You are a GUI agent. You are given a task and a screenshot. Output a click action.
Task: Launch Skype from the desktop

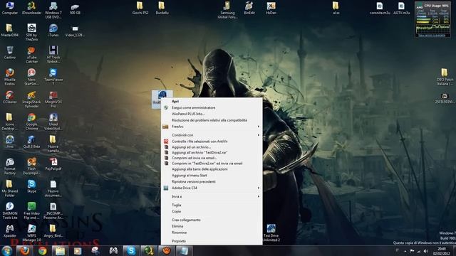(x=31, y=186)
